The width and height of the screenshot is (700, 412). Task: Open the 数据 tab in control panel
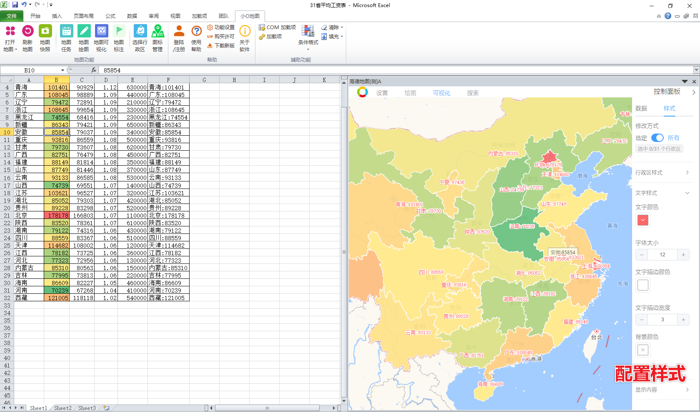pos(641,109)
